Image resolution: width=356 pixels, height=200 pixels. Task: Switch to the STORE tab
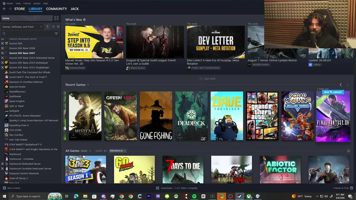coord(19,9)
